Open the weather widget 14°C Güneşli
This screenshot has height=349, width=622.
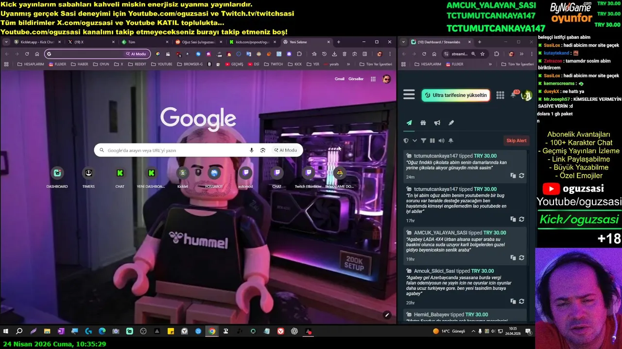click(x=449, y=332)
